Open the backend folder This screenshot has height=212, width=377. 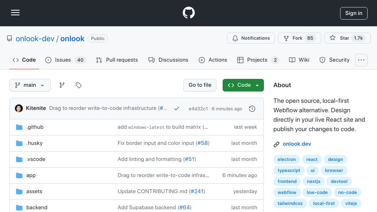point(37,207)
